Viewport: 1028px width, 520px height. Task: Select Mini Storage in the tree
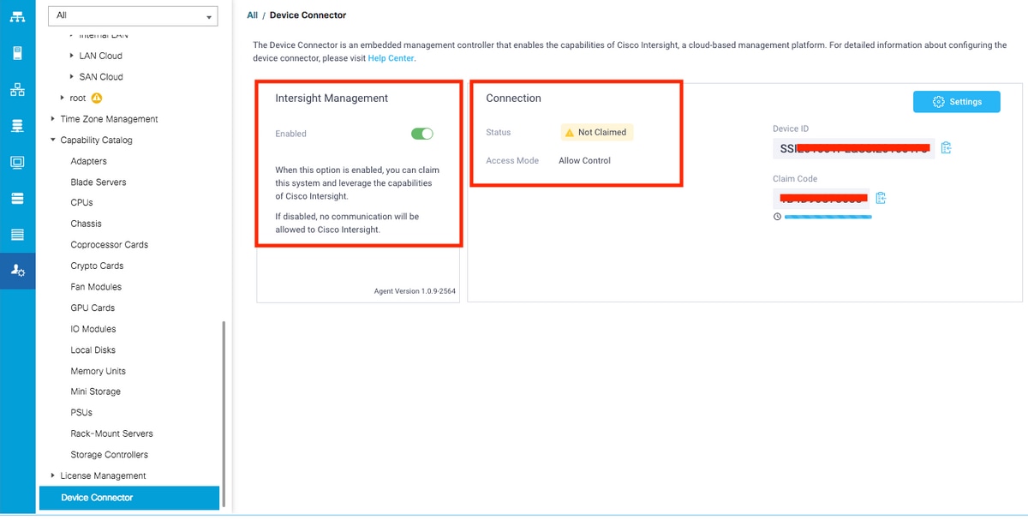pyautogui.click(x=96, y=391)
